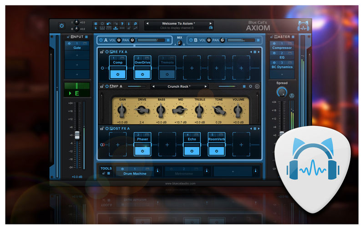Viewport: 364px width, 230px height.
Task: Open the POST FX A preset menu icon
Action: click(x=255, y=129)
